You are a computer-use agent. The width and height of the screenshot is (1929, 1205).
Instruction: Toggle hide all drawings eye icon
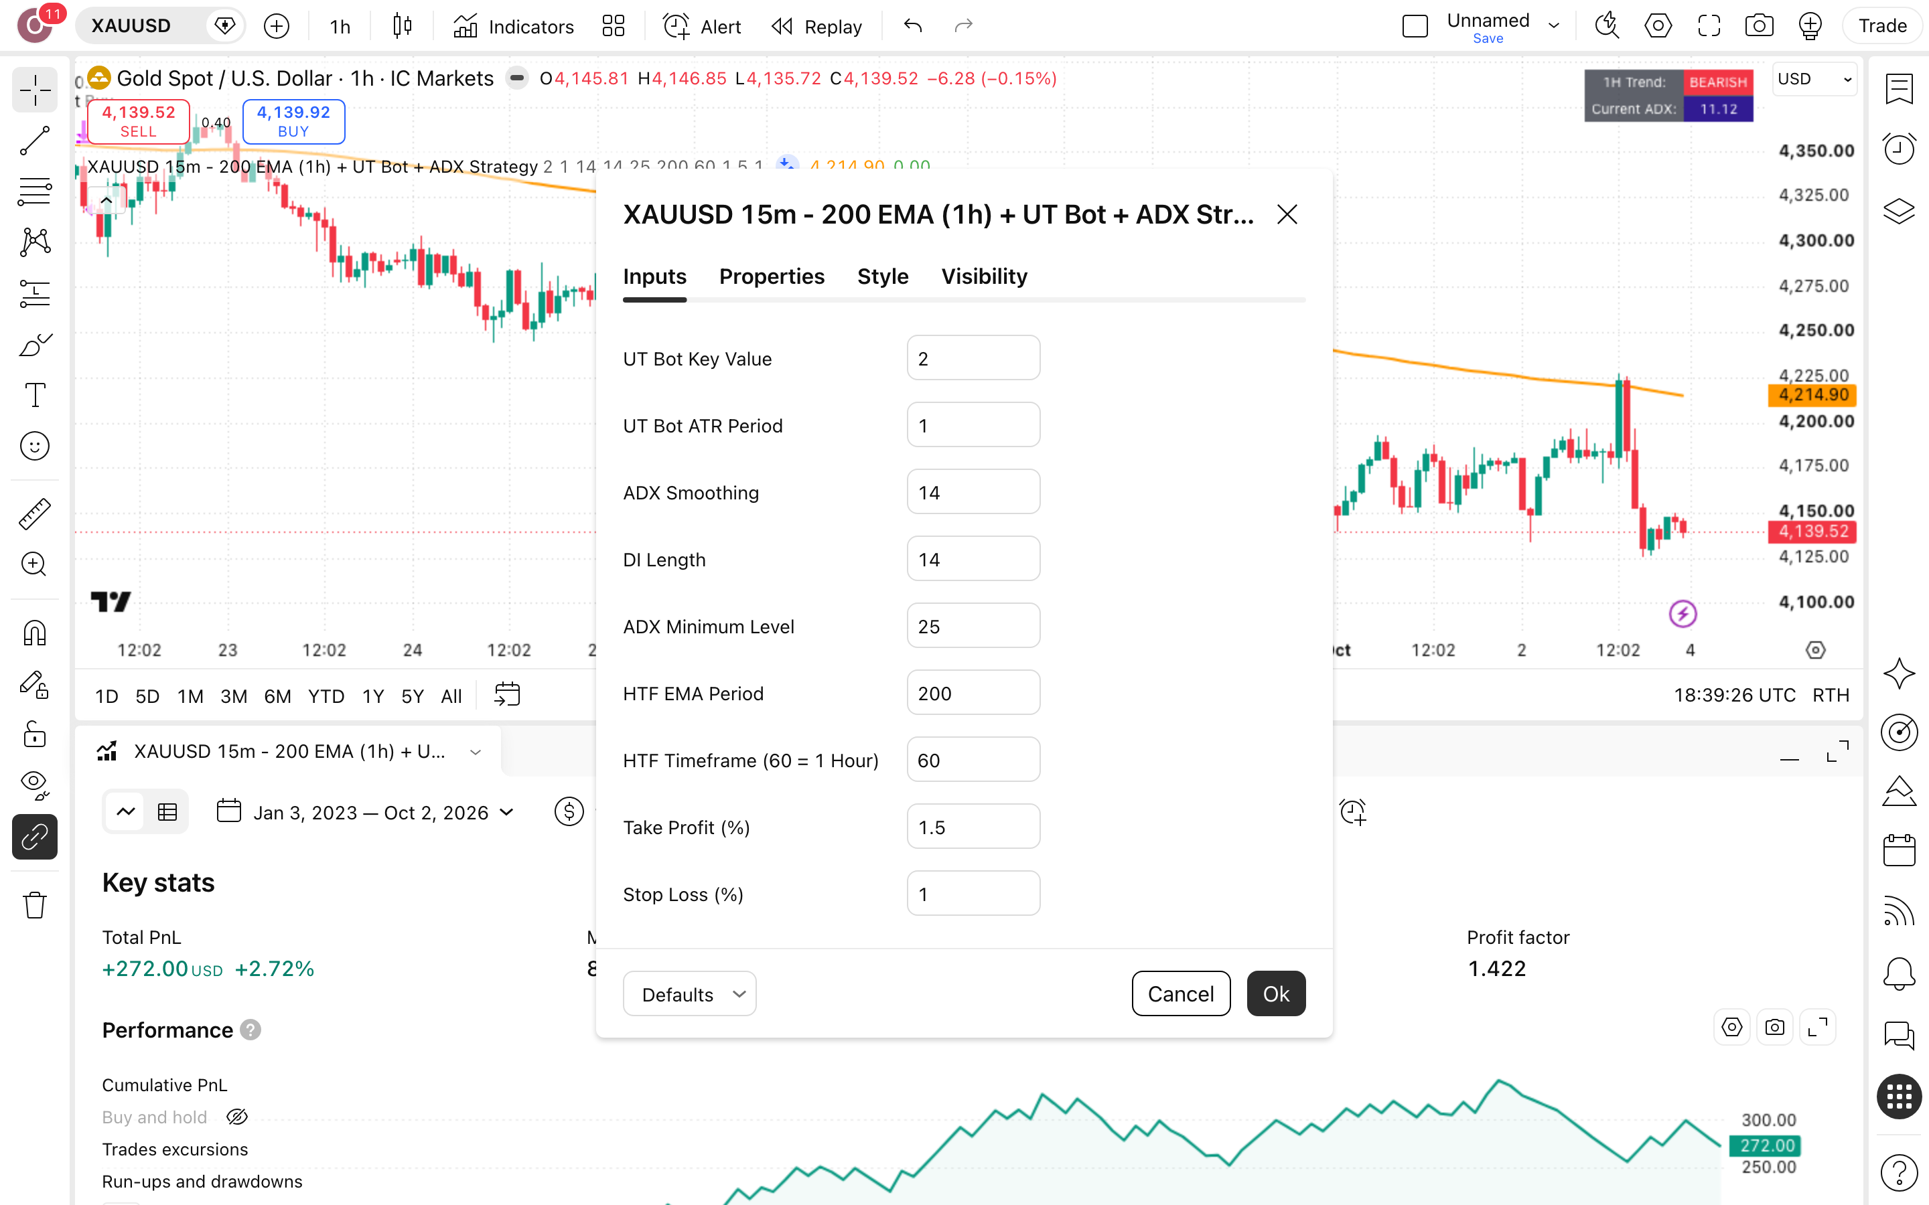(x=34, y=785)
